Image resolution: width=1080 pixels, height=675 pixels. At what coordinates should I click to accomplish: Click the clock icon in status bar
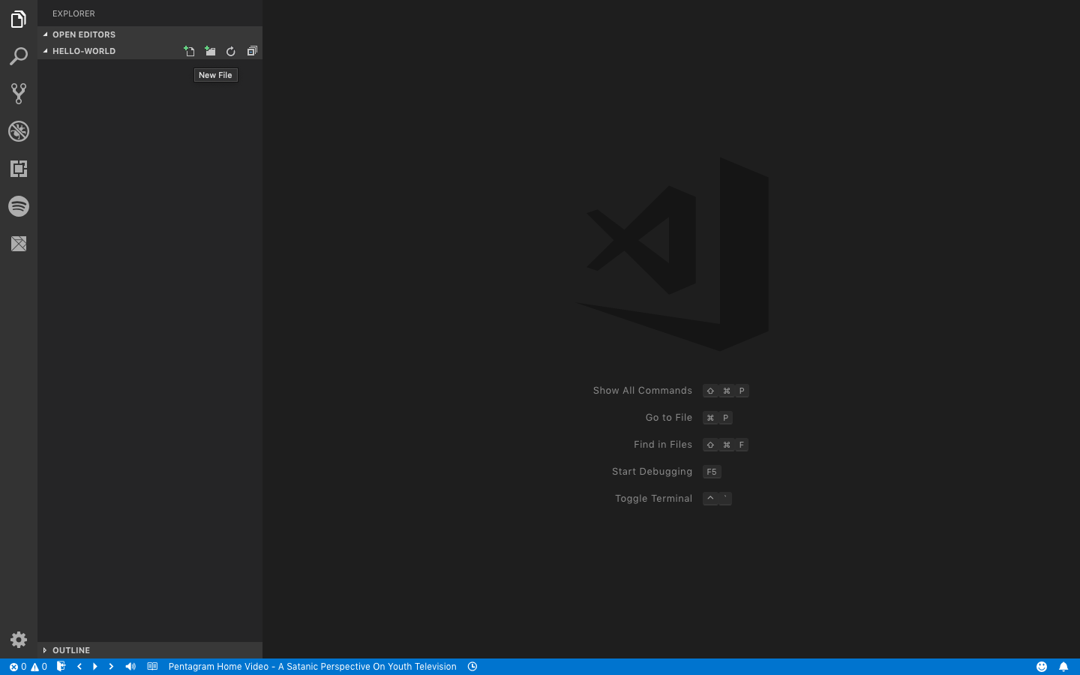click(472, 666)
